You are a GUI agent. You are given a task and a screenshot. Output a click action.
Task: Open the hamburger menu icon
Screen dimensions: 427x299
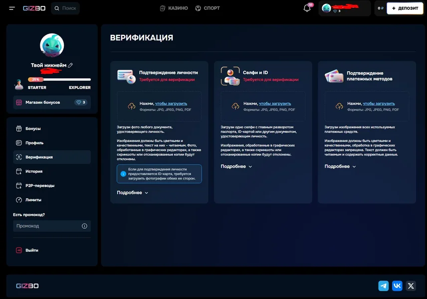point(12,8)
